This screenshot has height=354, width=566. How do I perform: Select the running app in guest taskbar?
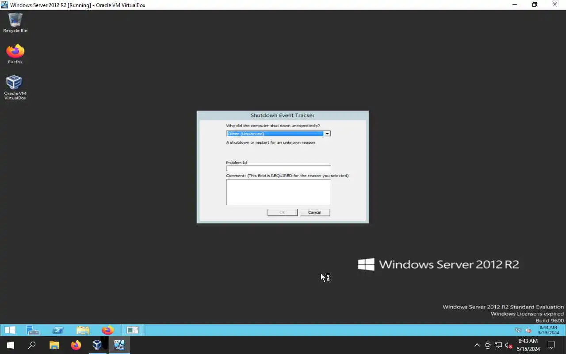(133, 330)
